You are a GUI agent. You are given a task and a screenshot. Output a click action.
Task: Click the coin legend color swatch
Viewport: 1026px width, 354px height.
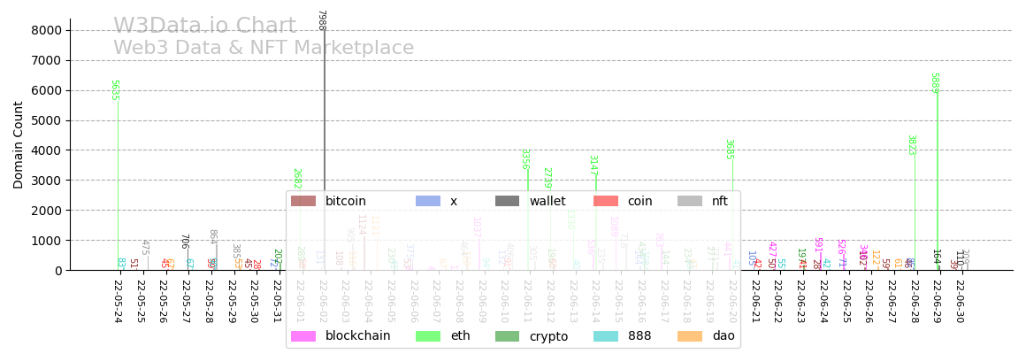coord(606,201)
